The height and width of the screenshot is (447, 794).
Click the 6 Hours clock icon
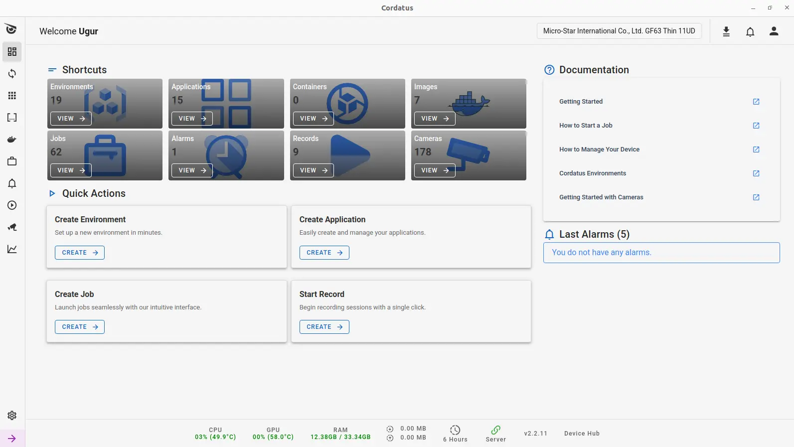coord(455,430)
